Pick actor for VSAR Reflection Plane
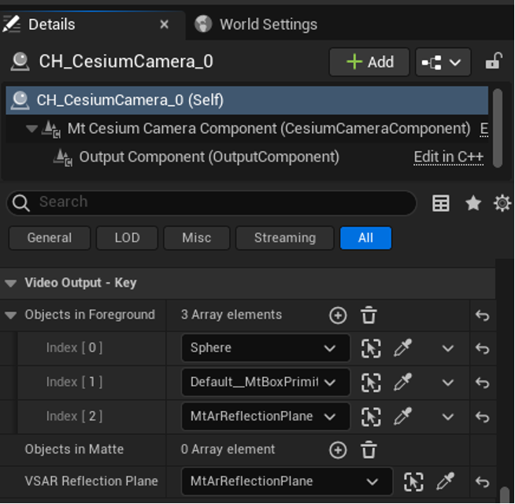 445,481
